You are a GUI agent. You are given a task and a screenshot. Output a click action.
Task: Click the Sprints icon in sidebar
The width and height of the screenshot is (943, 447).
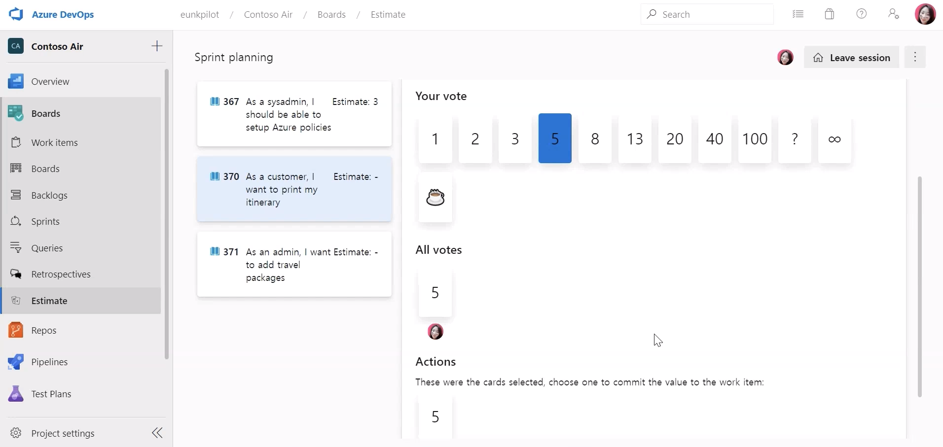pyautogui.click(x=16, y=221)
